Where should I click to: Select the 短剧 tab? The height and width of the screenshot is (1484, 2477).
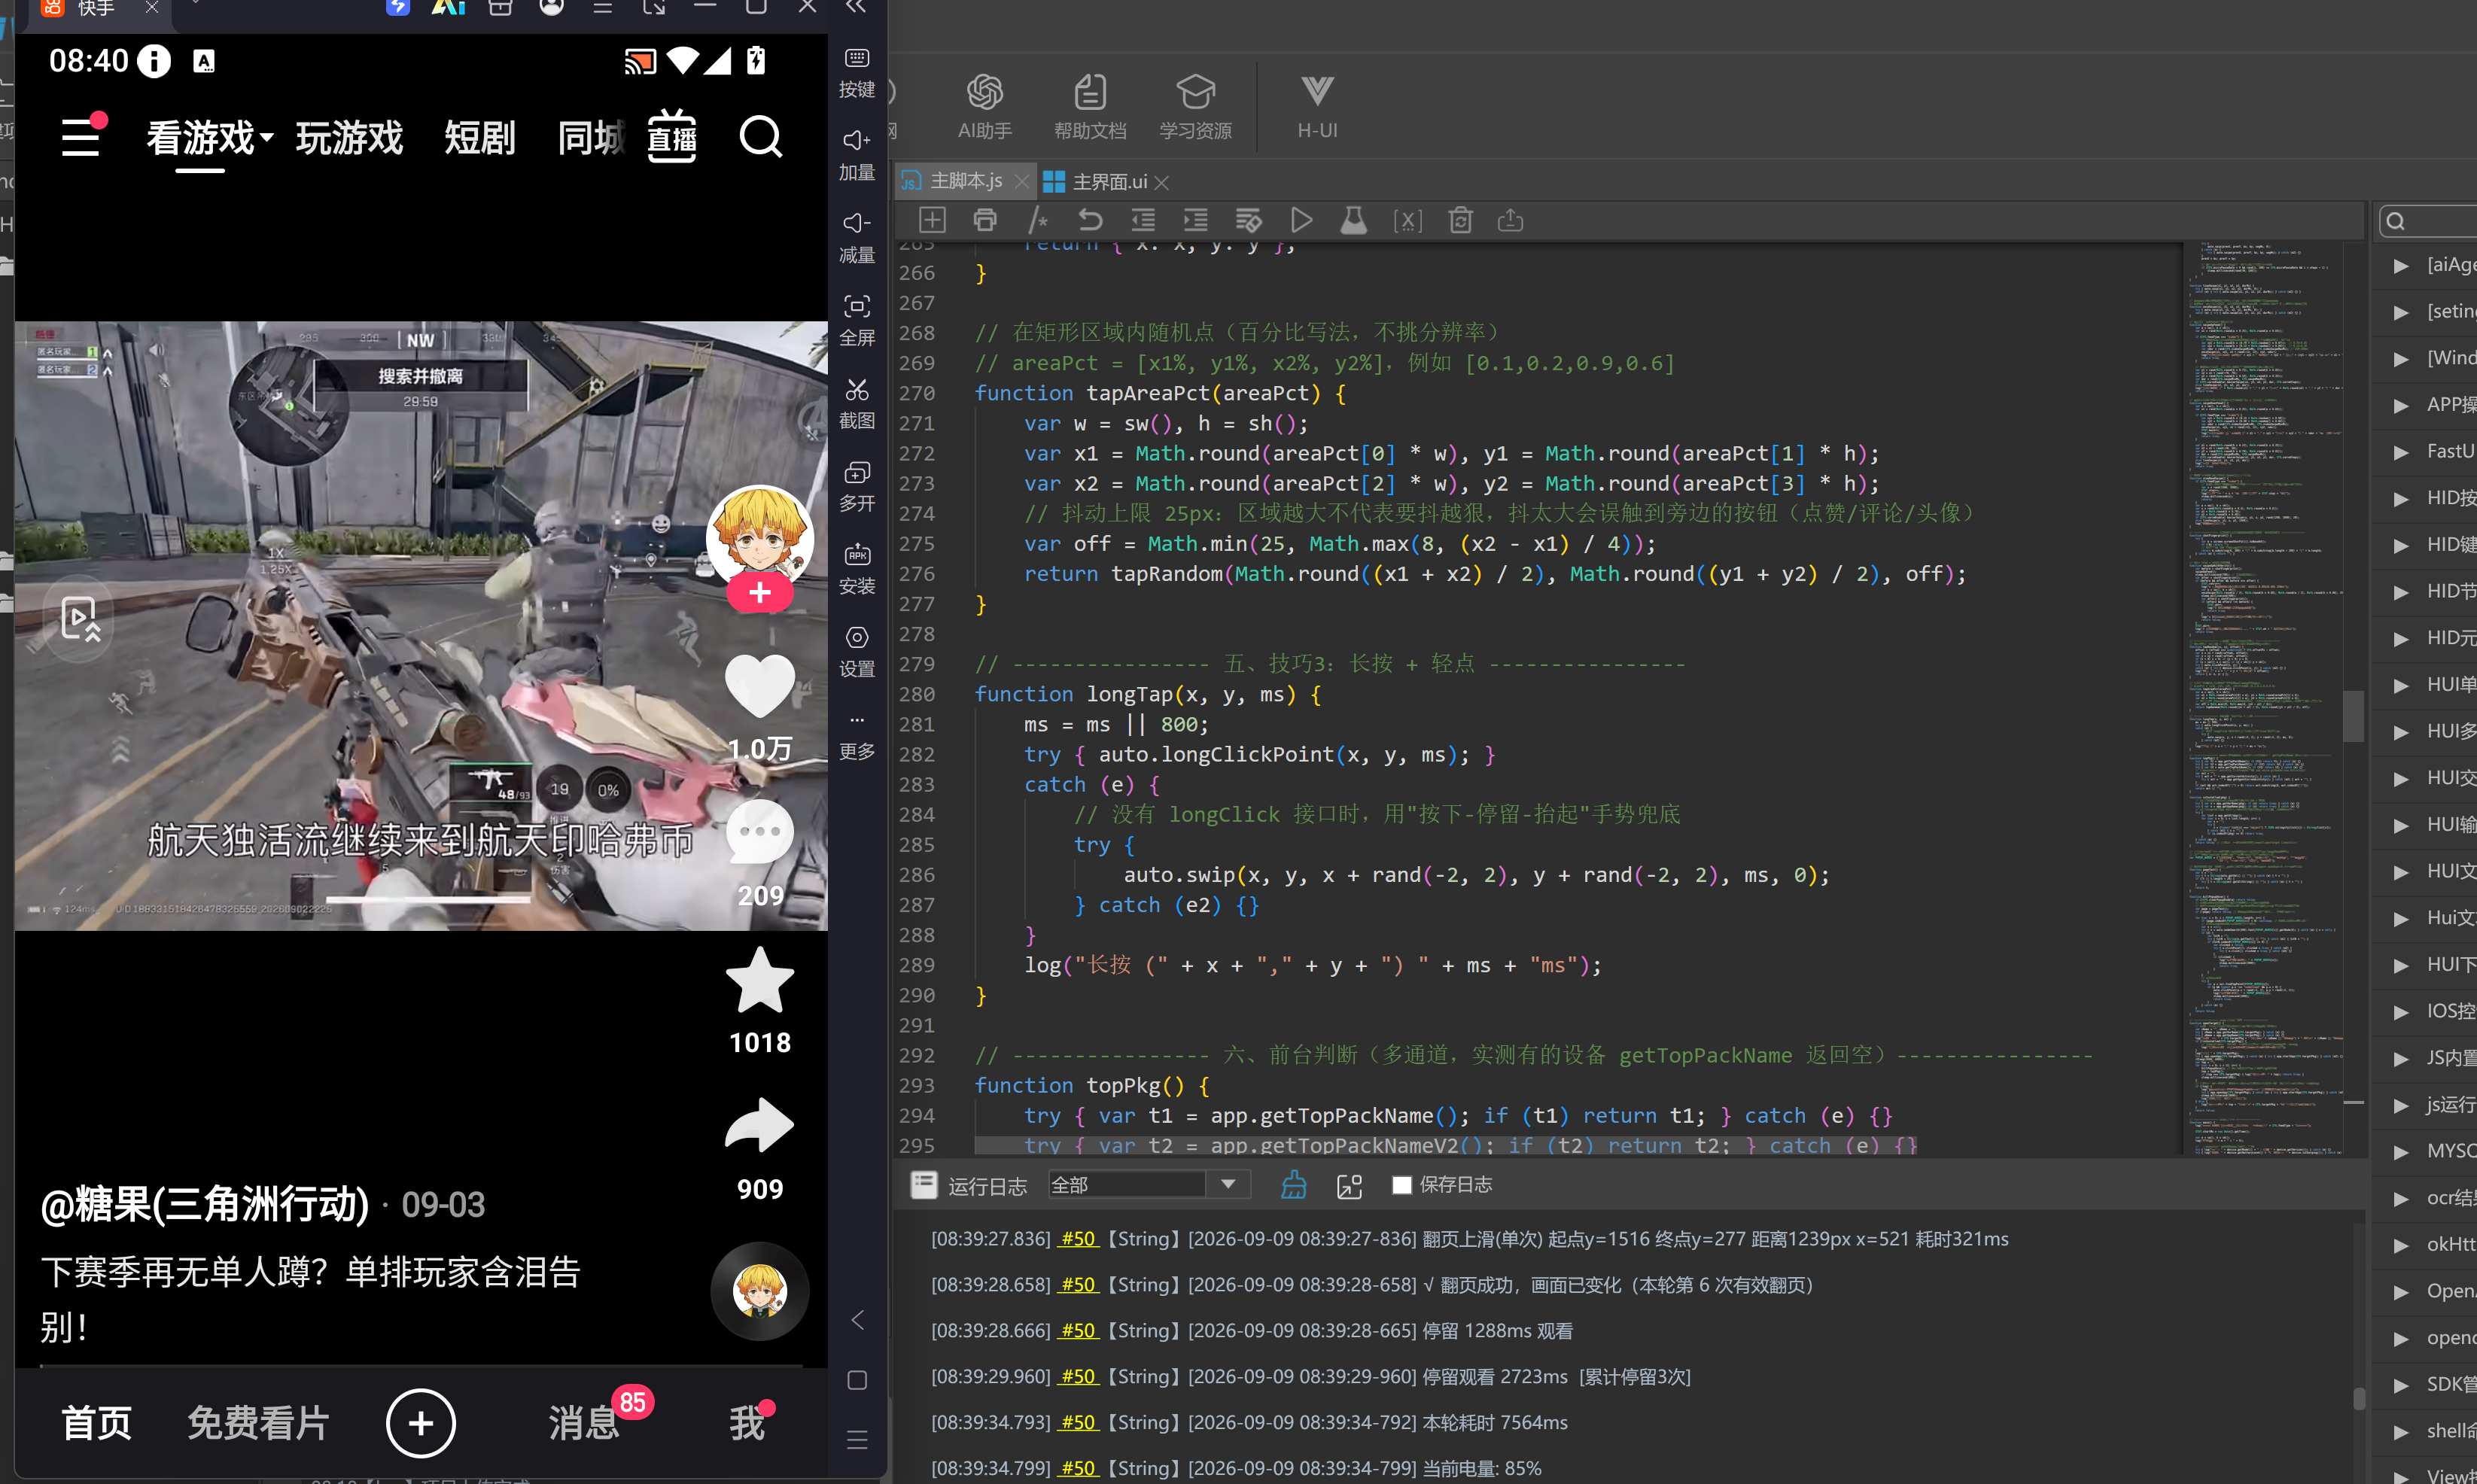tap(480, 138)
